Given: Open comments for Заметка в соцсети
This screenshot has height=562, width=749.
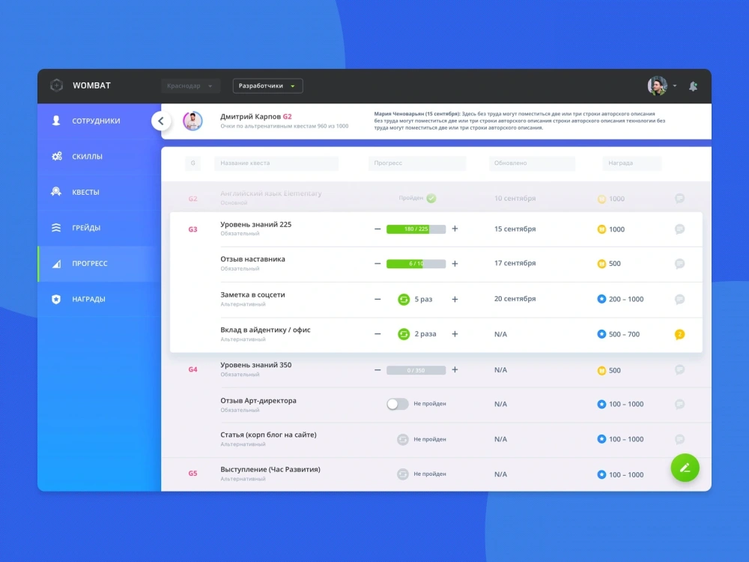Looking at the screenshot, I should [679, 300].
